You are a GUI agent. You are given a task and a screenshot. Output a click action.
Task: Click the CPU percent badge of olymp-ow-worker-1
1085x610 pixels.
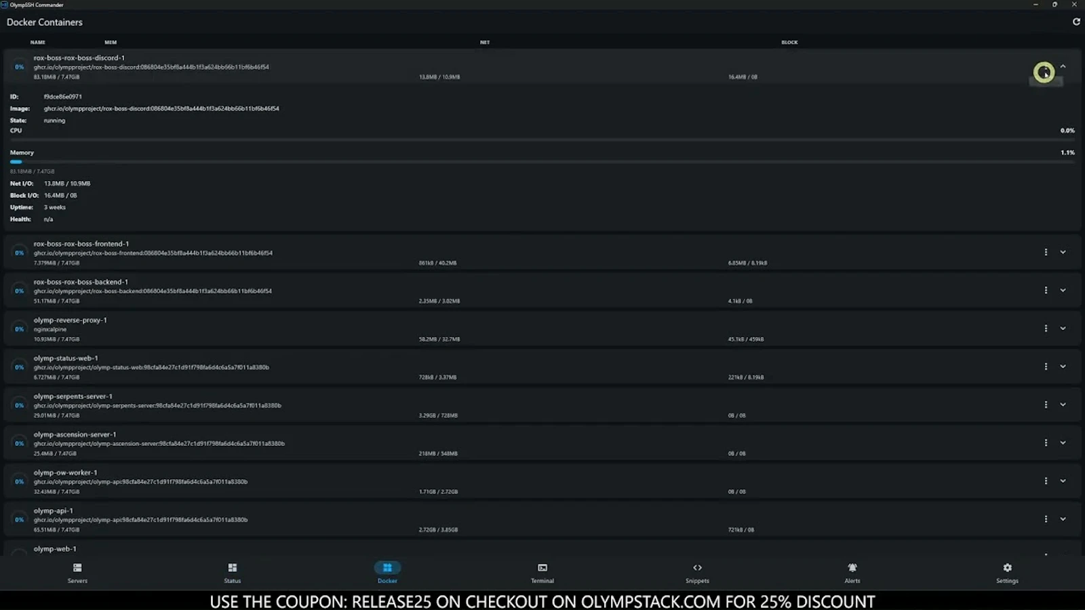tap(19, 481)
